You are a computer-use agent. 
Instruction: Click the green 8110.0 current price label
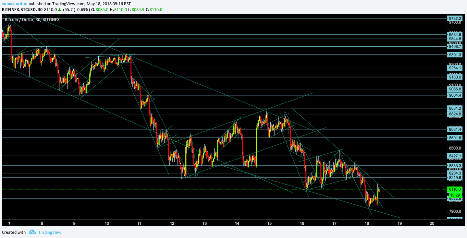(x=454, y=189)
